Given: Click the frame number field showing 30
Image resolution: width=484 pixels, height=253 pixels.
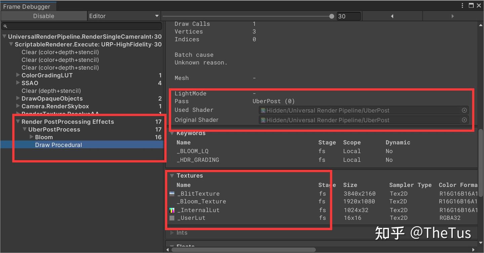Looking at the screenshot, I should [349, 16].
